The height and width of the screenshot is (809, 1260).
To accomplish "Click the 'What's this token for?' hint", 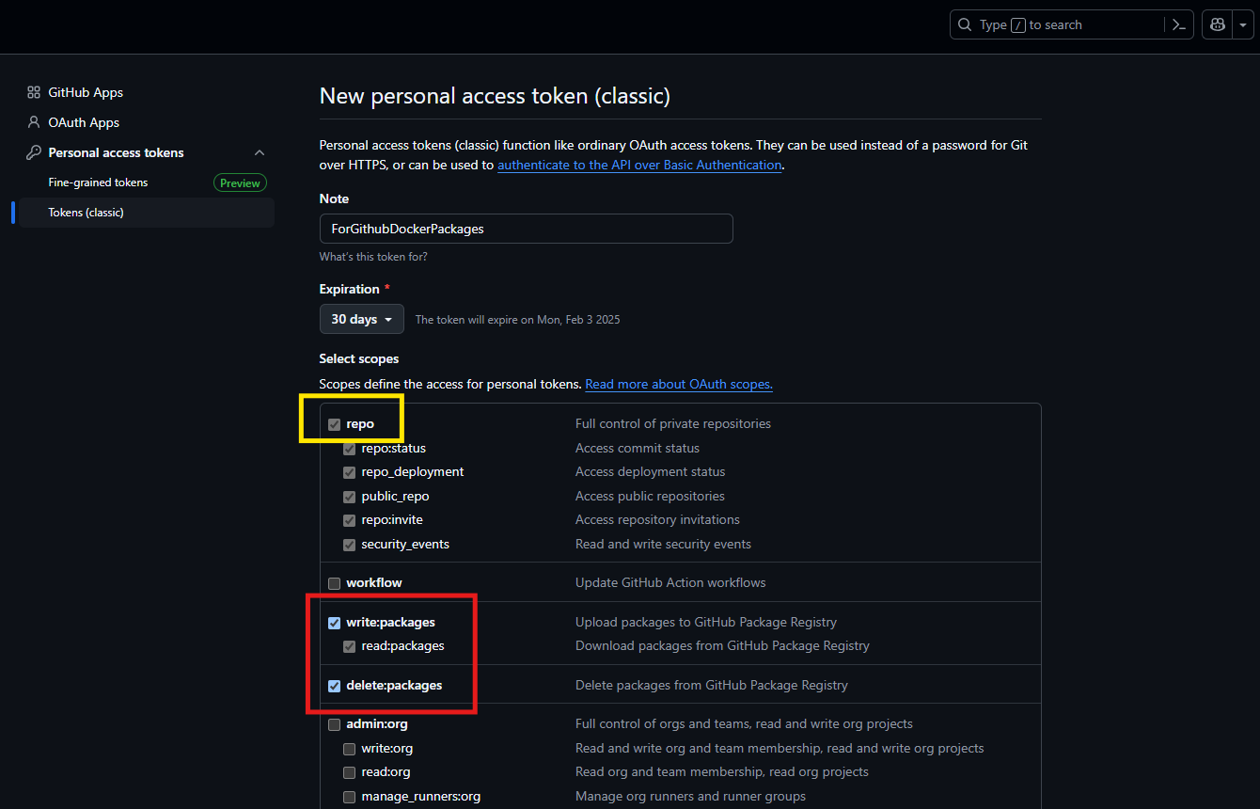I will (373, 257).
